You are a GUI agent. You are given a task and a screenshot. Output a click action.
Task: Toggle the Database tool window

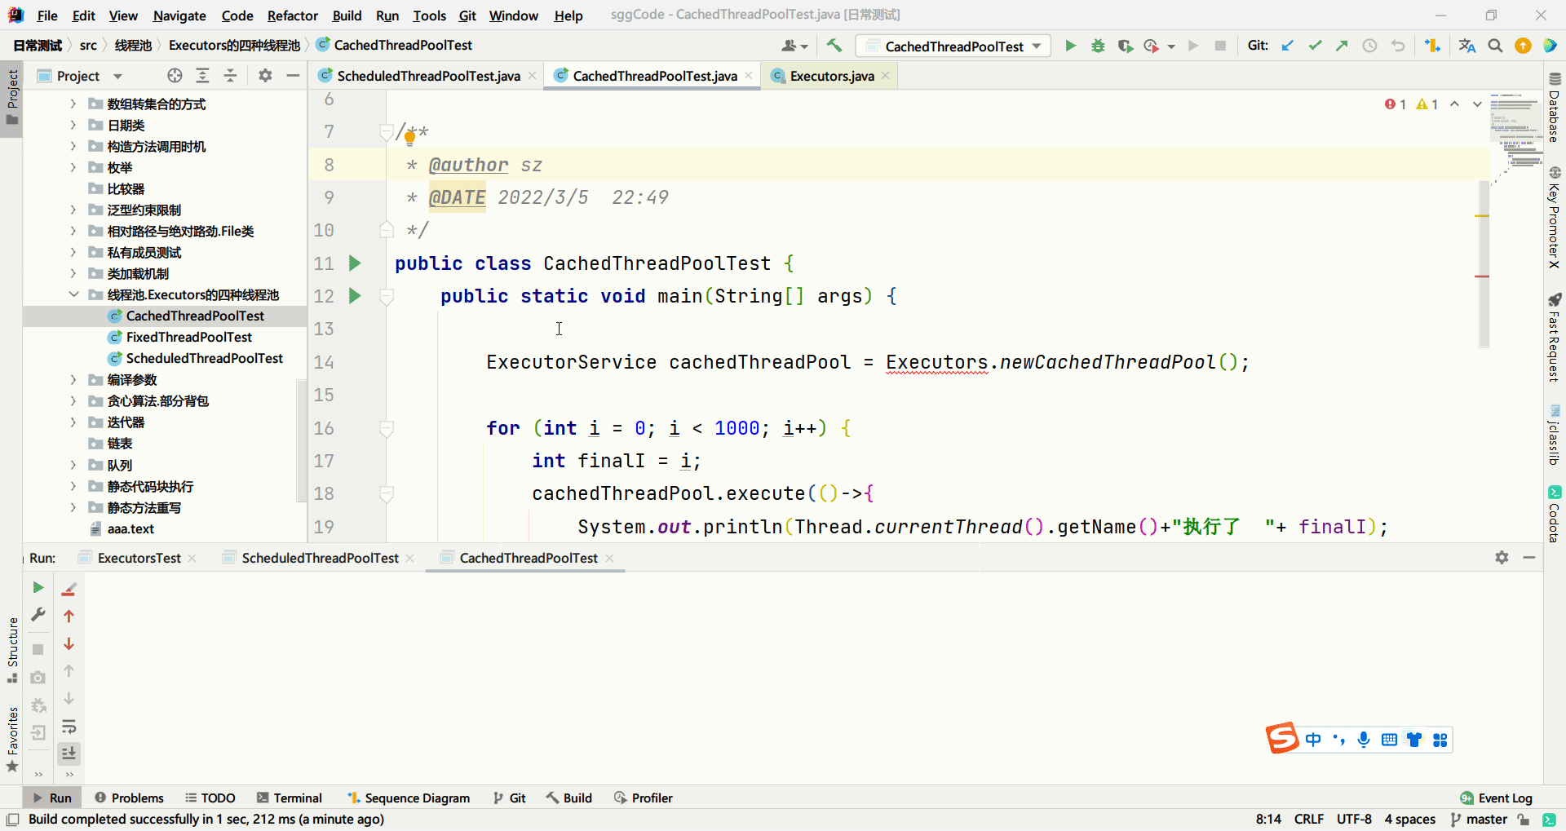(1555, 107)
